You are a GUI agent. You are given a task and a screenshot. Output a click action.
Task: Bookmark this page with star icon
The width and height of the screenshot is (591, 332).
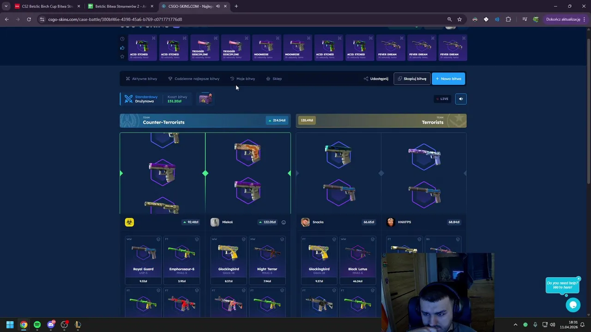point(459,19)
